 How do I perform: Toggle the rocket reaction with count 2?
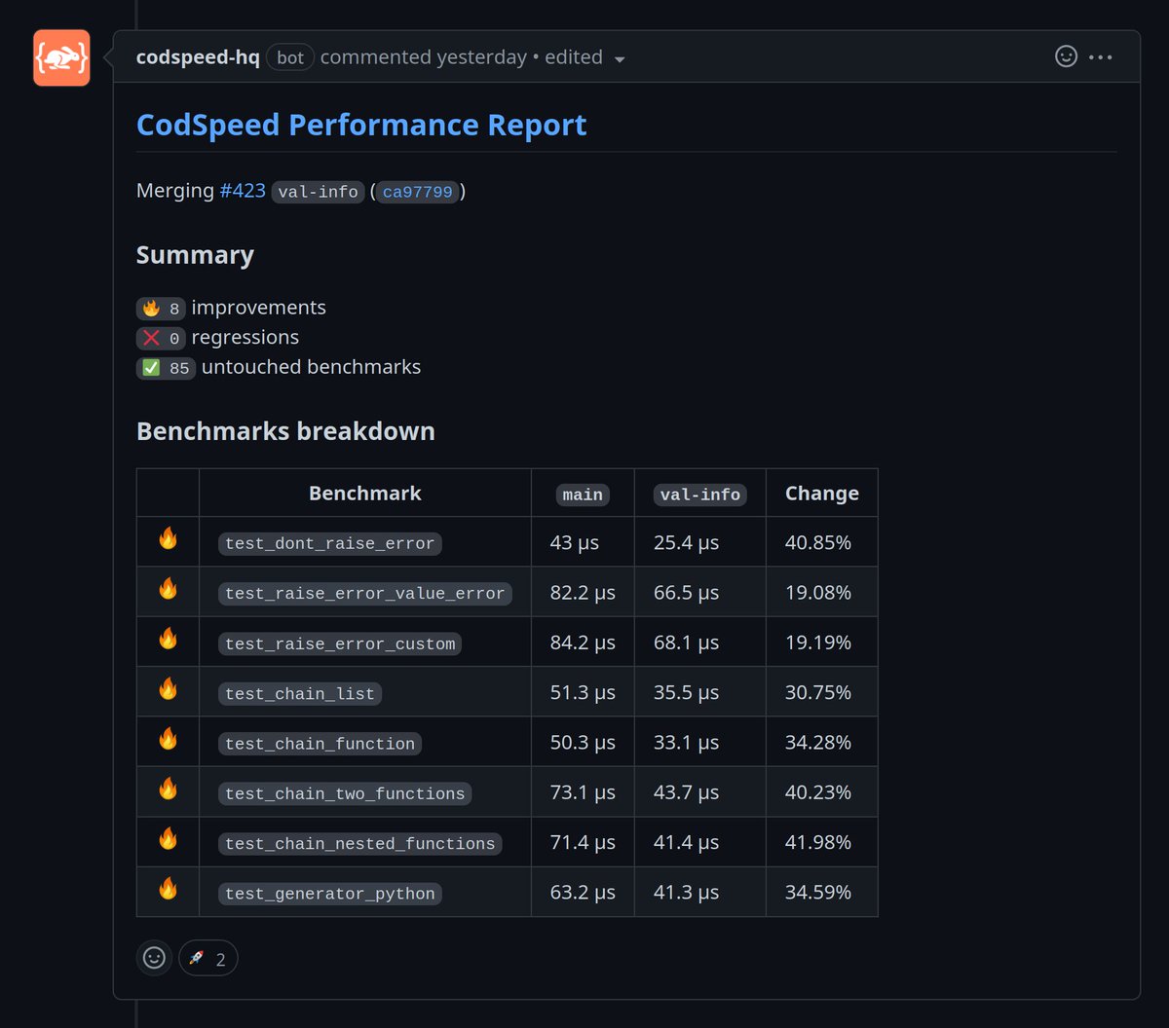pyautogui.click(x=207, y=959)
